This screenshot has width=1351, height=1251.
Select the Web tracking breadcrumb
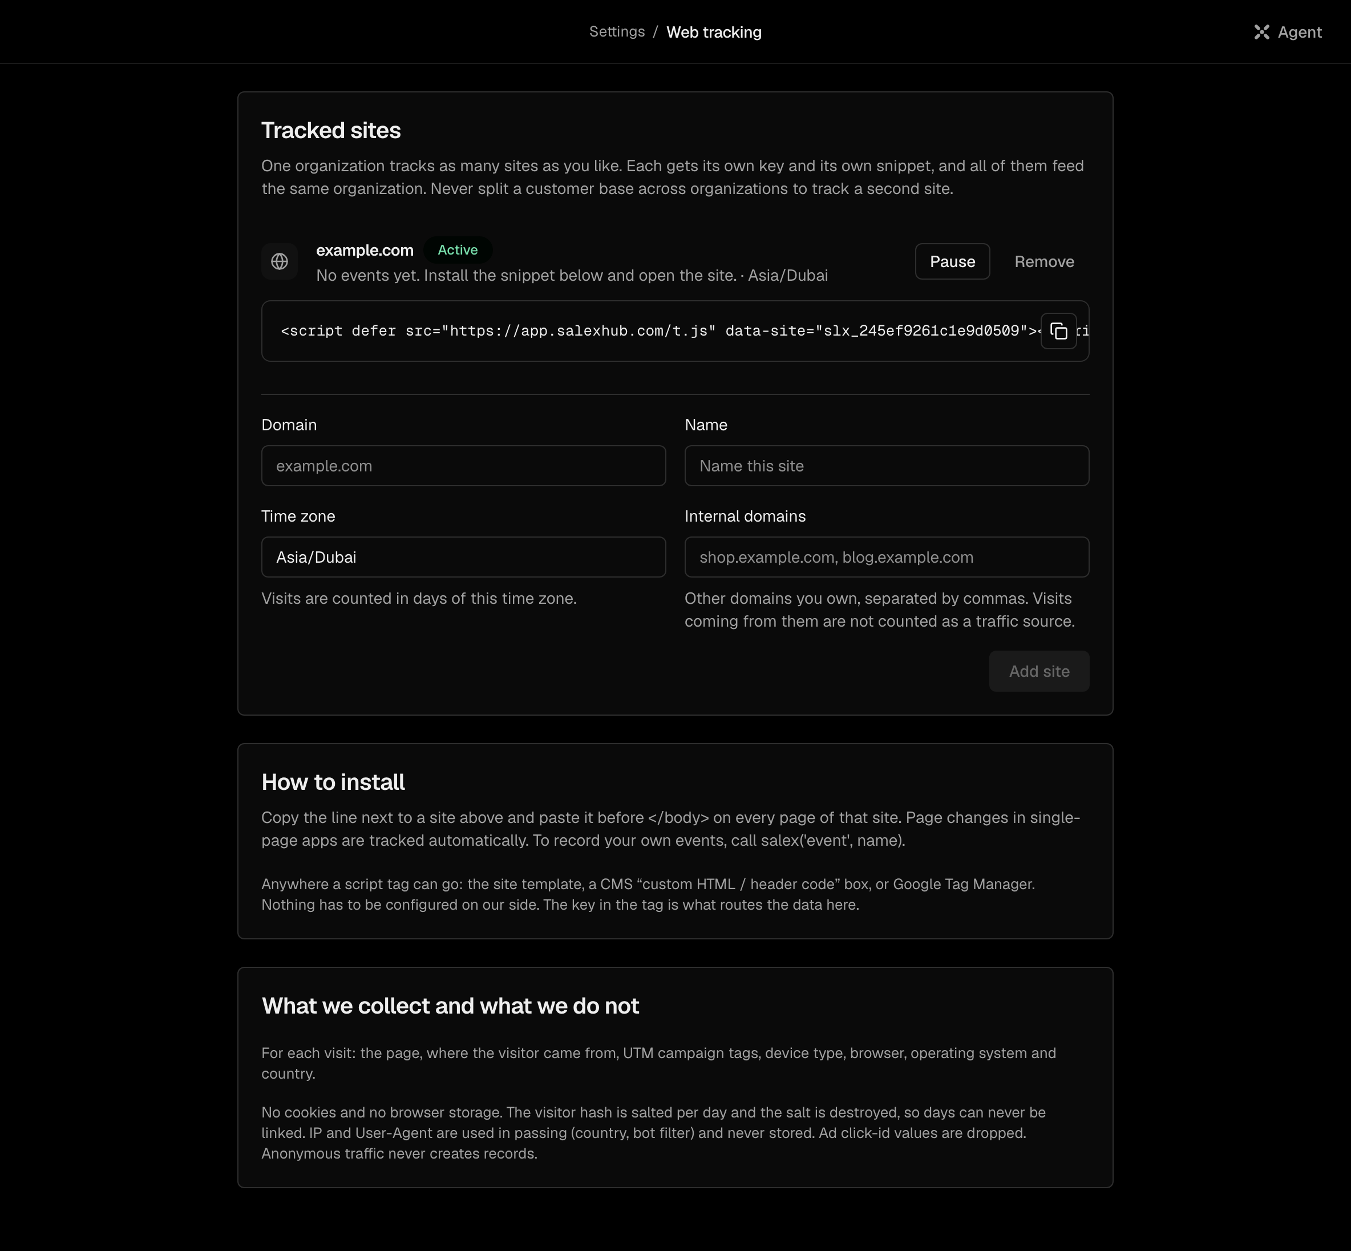pos(714,32)
